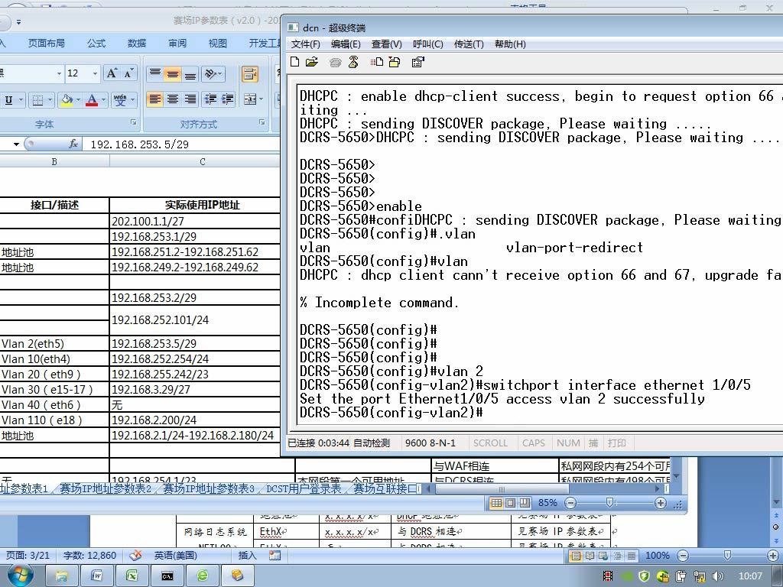Open 呼叫(C) menu in HyperTerminal
Image resolution: width=783 pixels, height=587 pixels.
428,44
